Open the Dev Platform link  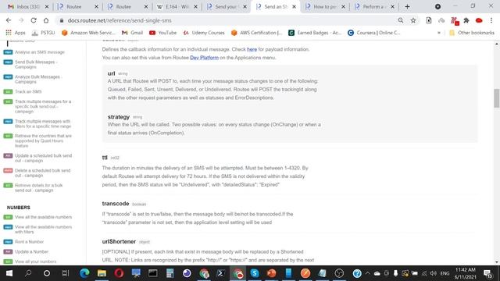[205, 58]
